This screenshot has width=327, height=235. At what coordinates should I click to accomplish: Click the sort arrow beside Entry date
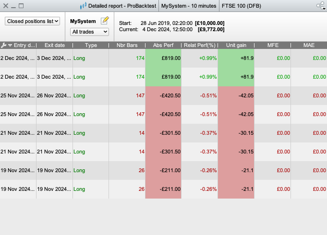point(10,45)
